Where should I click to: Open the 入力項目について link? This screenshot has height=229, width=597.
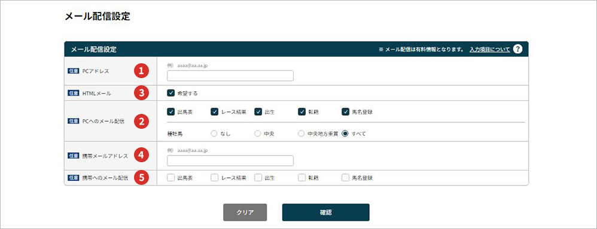click(x=490, y=49)
